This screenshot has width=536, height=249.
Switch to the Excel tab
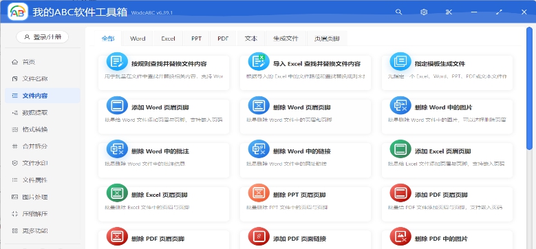coord(168,39)
